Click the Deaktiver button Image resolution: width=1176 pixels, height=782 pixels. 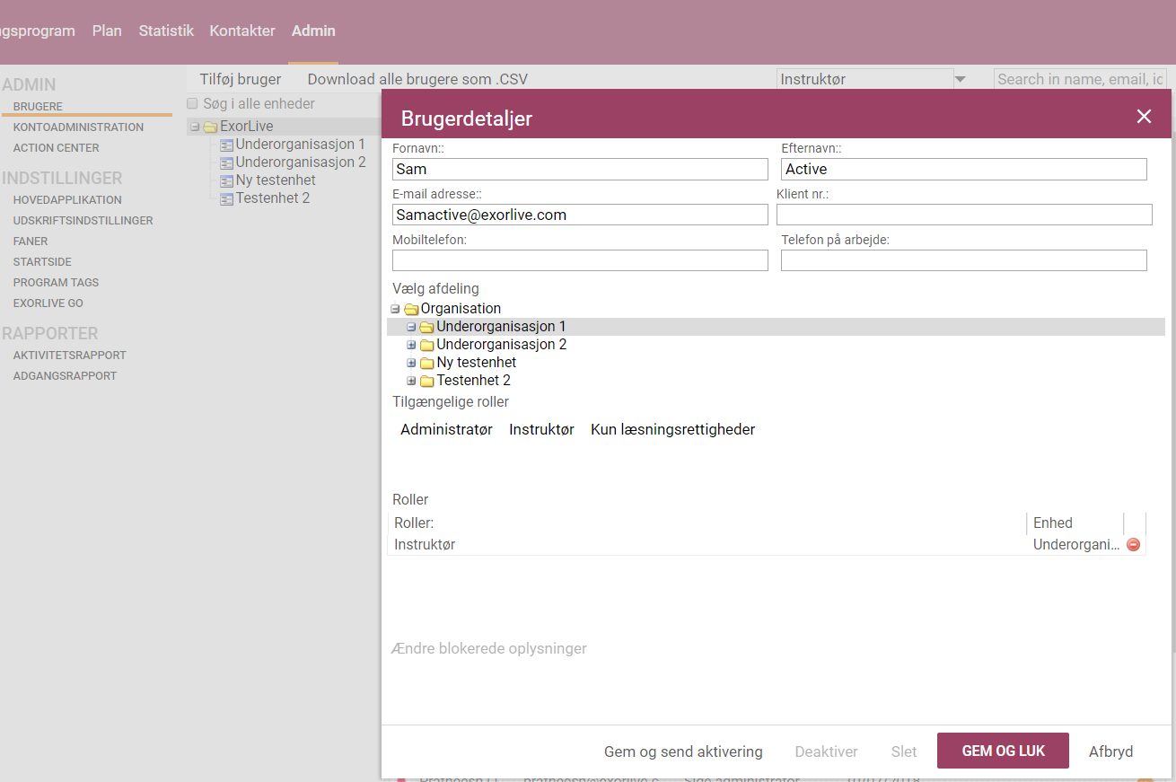[x=826, y=751]
